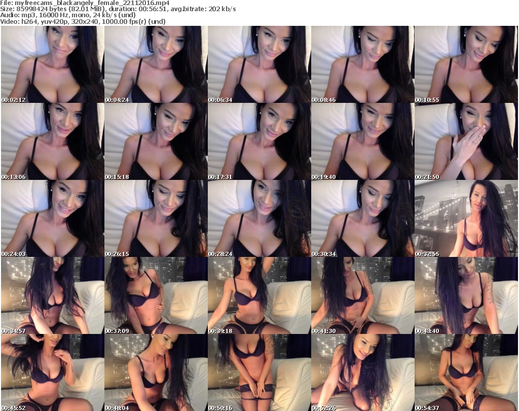Viewport: 519px width, 411px height.
Task: Click the 'avg.bitrate: 202 kb/s' text
Action: (x=203, y=9)
